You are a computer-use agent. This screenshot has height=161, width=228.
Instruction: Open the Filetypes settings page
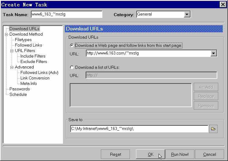point(23,40)
